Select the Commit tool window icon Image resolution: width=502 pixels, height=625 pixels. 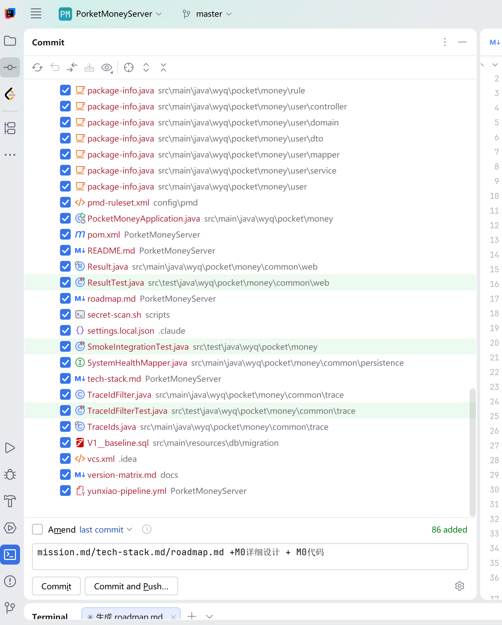[10, 67]
